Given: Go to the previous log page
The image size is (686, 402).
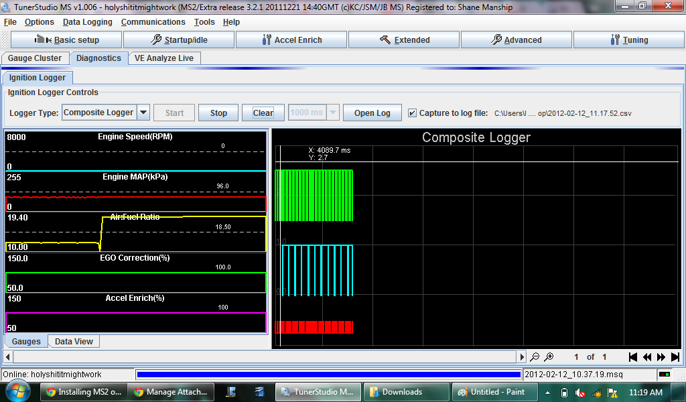Looking at the screenshot, I should coord(647,357).
